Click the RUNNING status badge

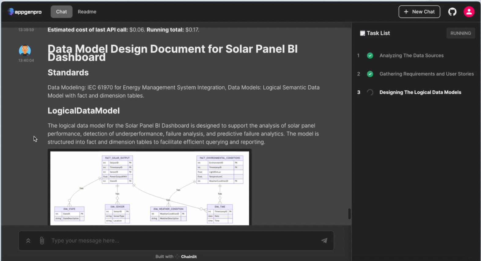coord(461,33)
